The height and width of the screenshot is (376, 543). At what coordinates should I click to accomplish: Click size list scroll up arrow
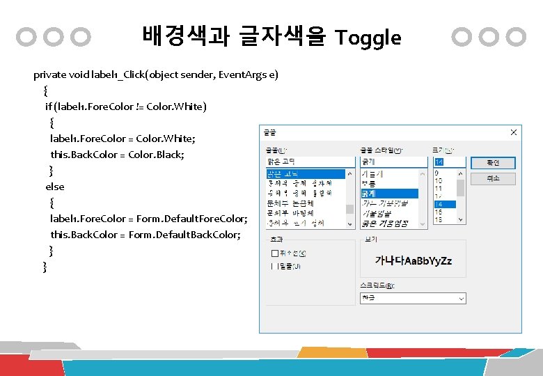(461, 174)
